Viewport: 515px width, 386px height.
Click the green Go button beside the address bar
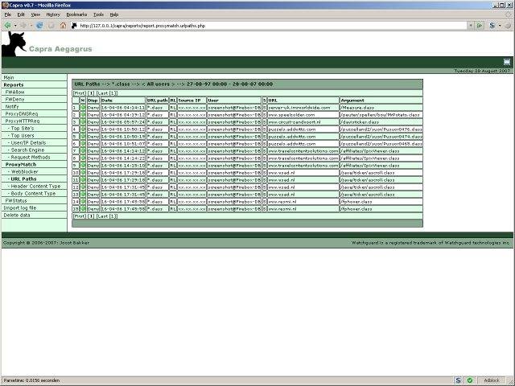480,25
